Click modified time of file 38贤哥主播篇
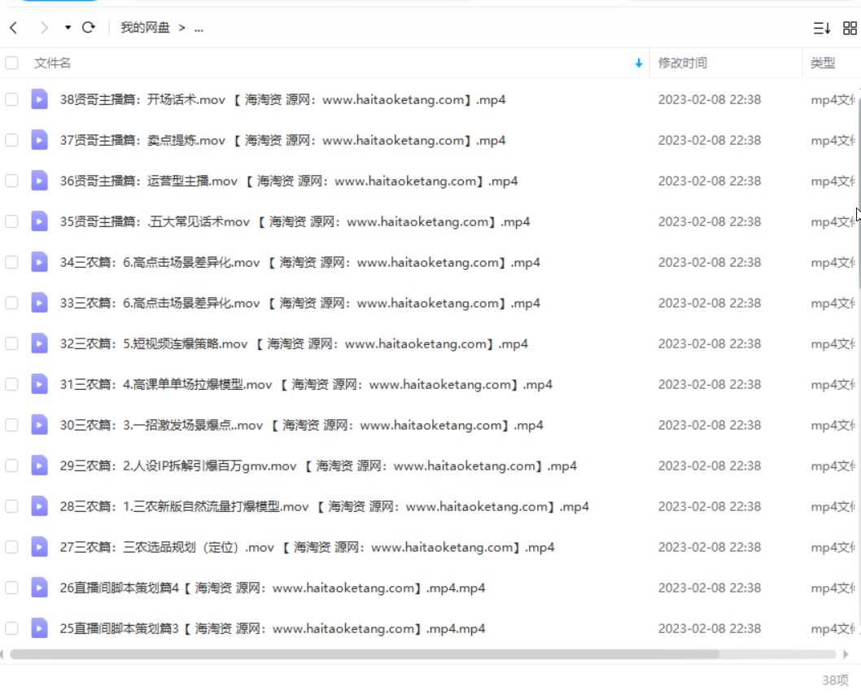The width and height of the screenshot is (861, 695). (710, 99)
